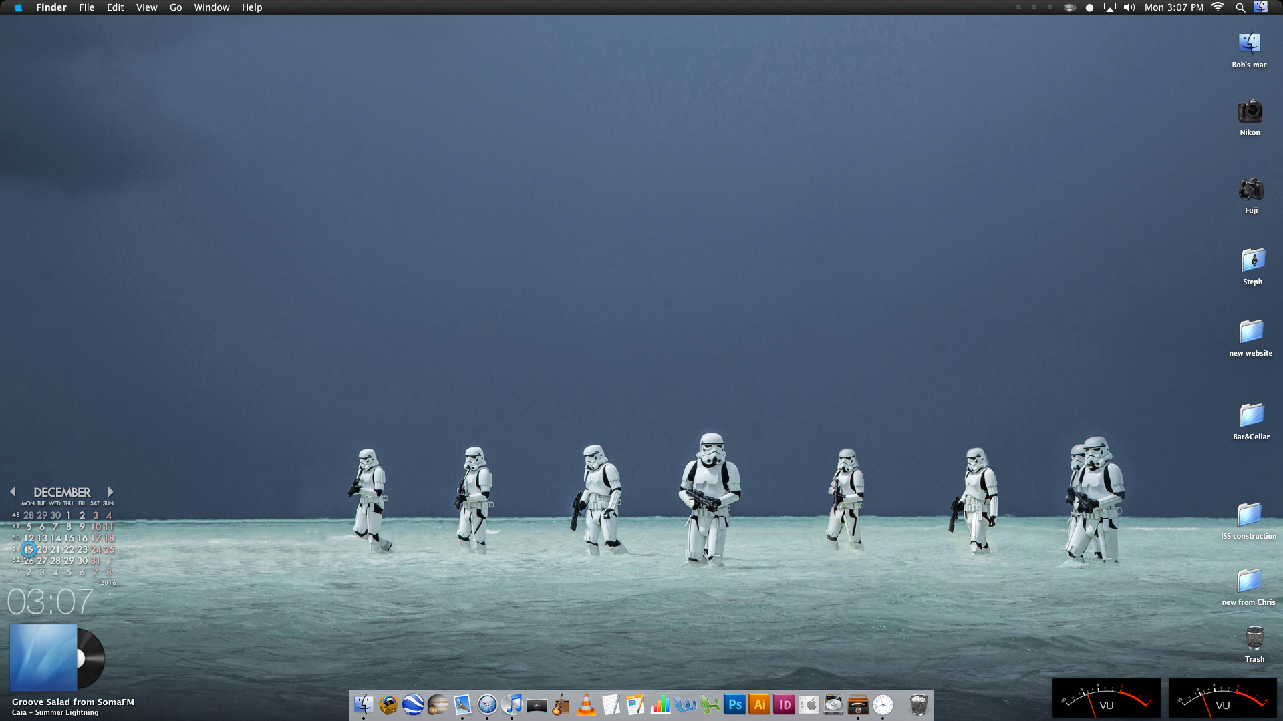The image size is (1283, 721).
Task: Open the Edit menu
Action: tap(115, 7)
